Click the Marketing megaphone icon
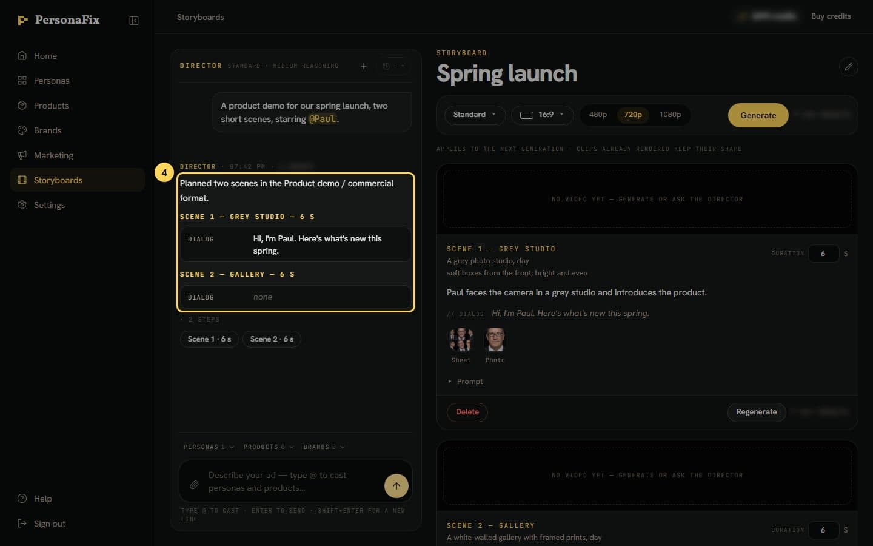The image size is (873, 546). coord(22,155)
